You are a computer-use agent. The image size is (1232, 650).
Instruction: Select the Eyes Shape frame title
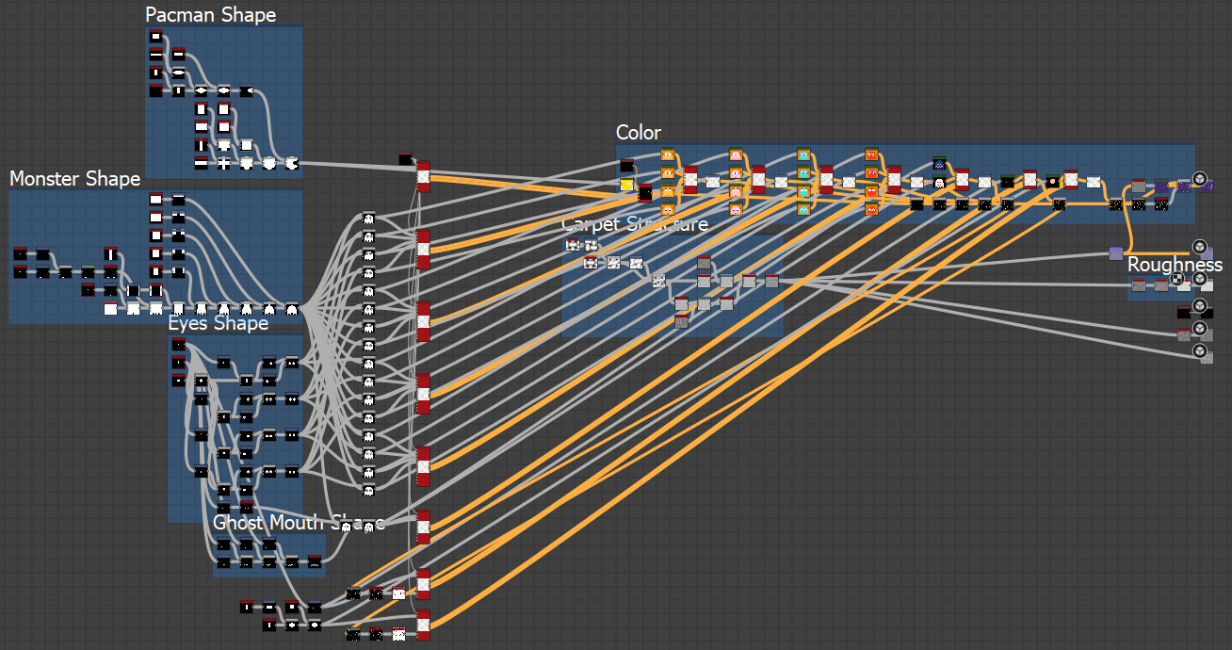219,323
